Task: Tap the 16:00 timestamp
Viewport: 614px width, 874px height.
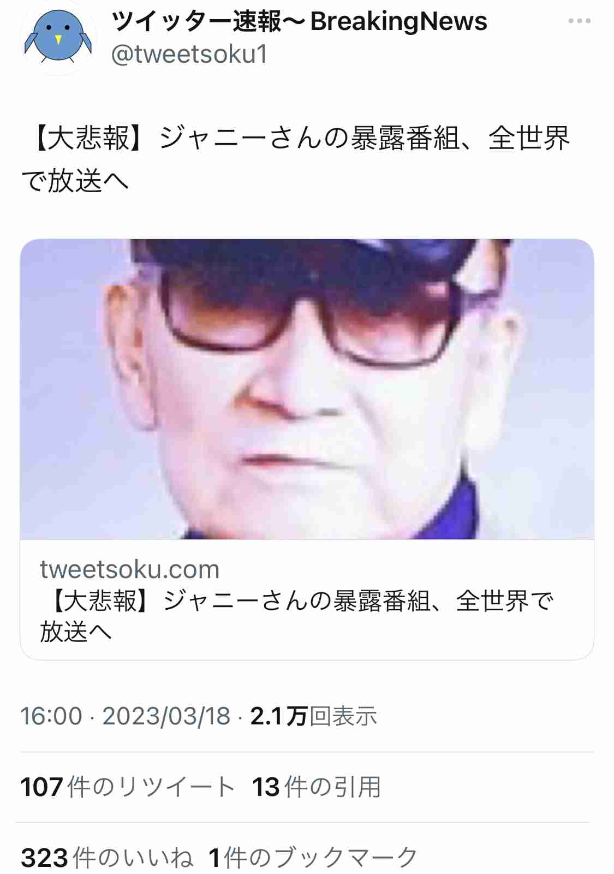Action: pos(51,716)
